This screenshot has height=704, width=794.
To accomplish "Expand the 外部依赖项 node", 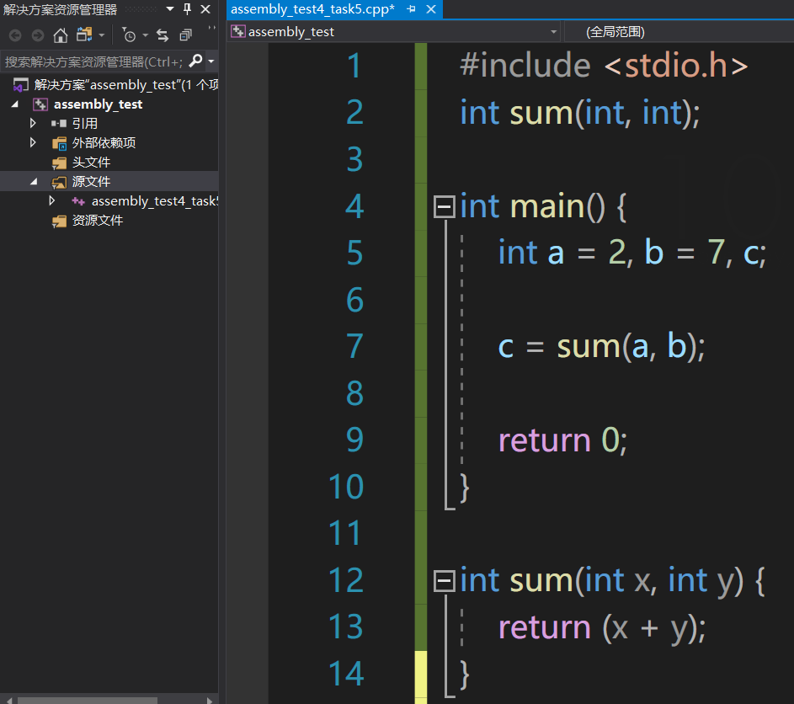I will (33, 142).
